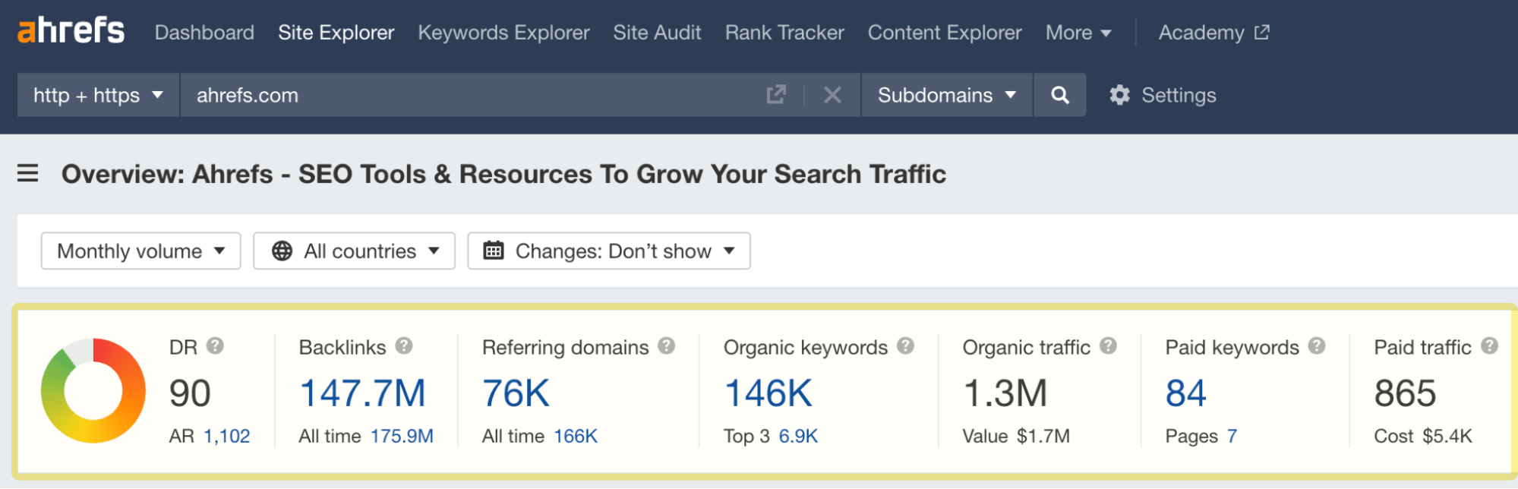This screenshot has width=1518, height=489.
Task: Open Content Explorer
Action: coord(945,33)
